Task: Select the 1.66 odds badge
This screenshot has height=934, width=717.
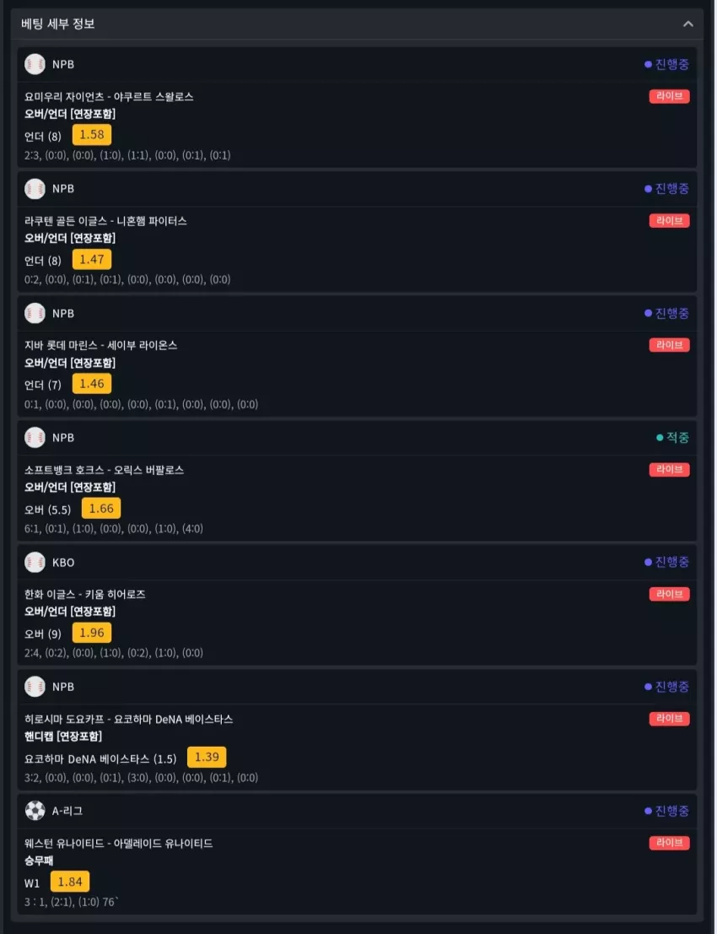Action: (x=101, y=508)
